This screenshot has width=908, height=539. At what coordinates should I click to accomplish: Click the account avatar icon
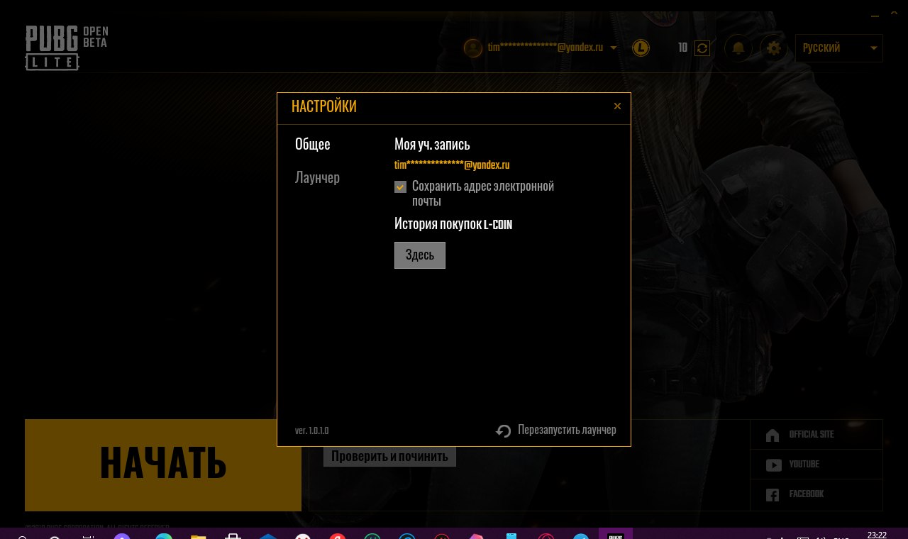click(x=472, y=48)
